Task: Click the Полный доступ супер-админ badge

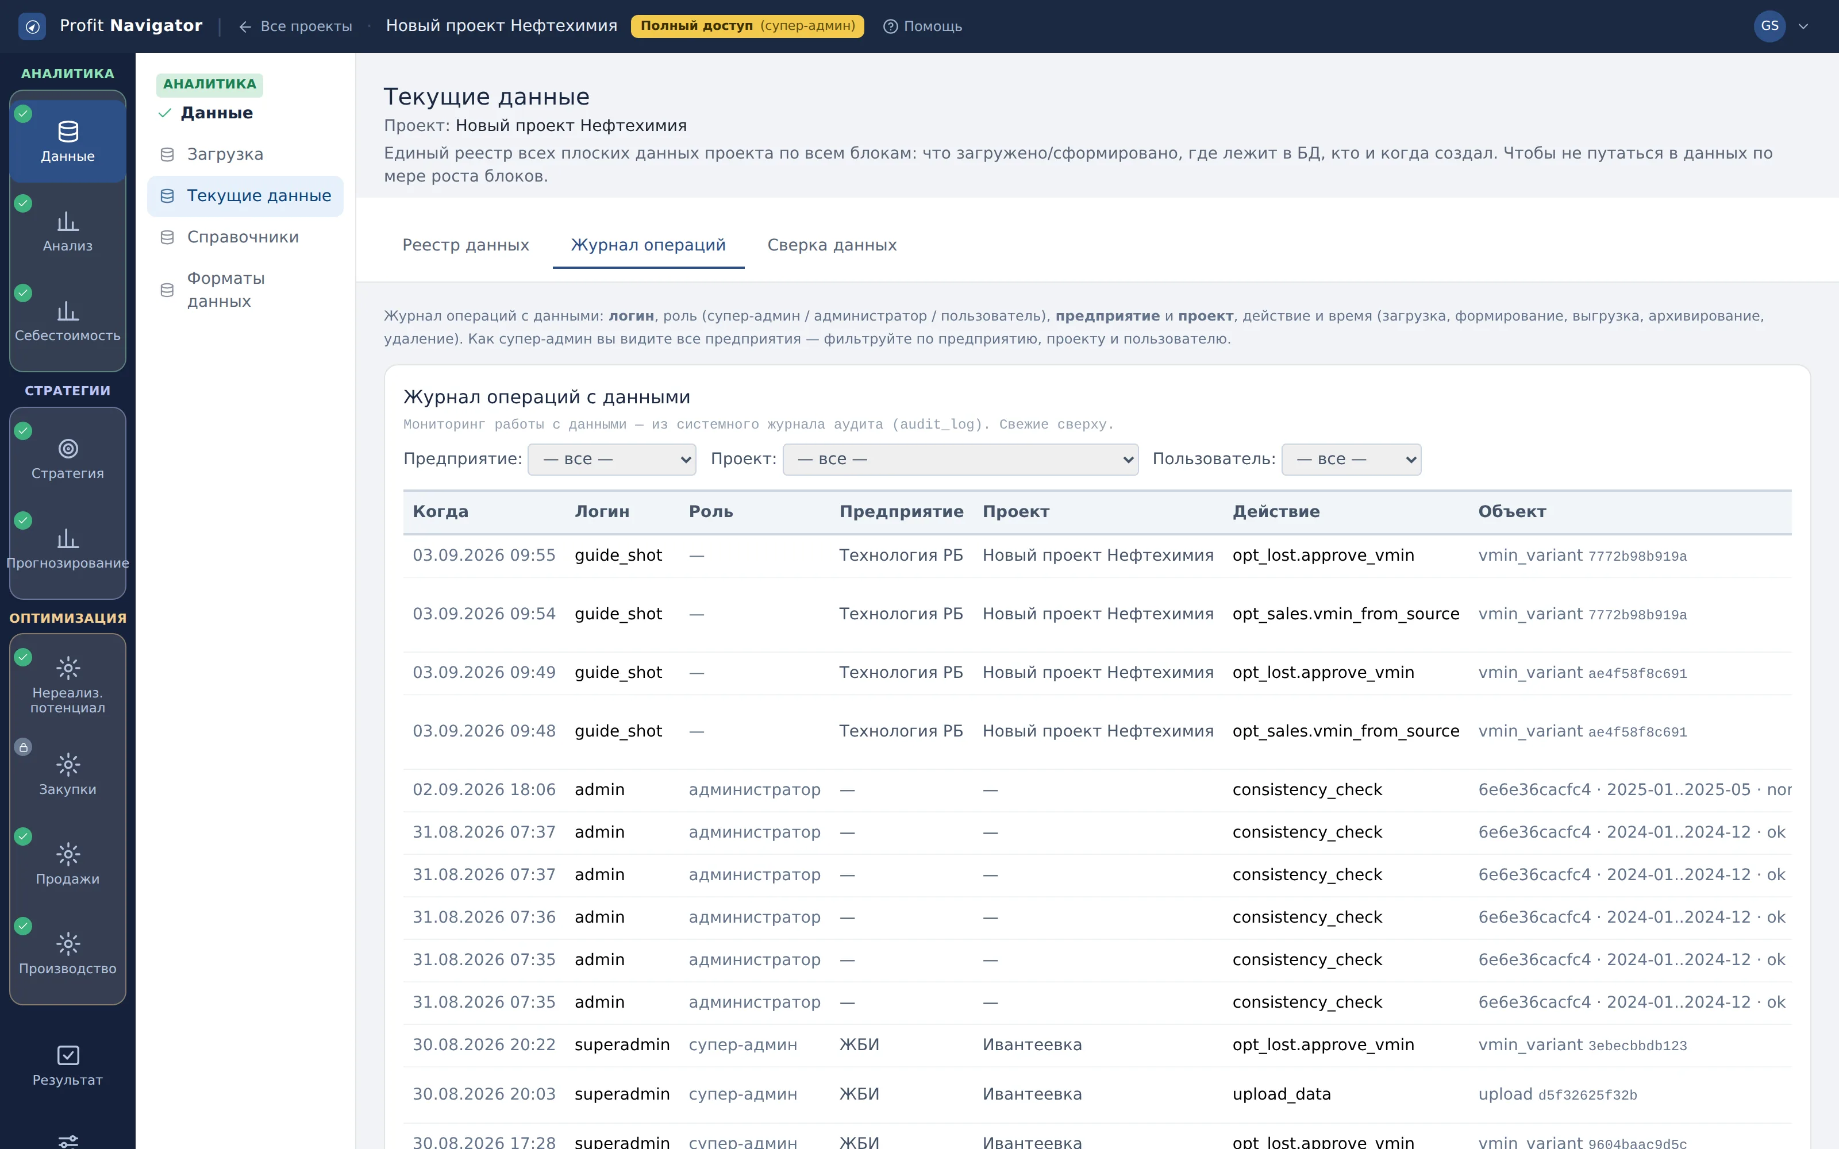Action: click(x=747, y=26)
